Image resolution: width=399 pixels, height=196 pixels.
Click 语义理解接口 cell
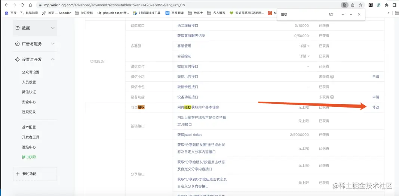(x=188, y=26)
